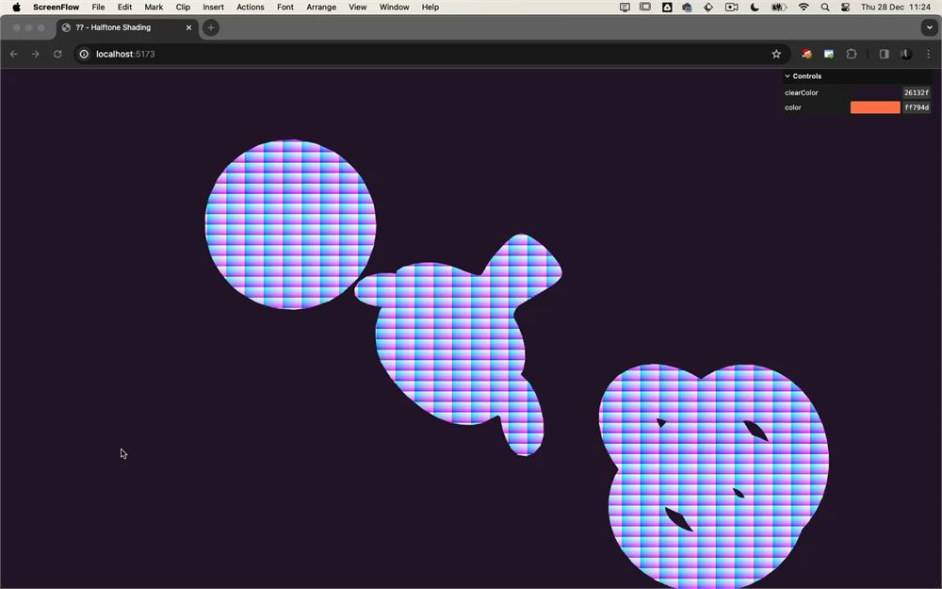Select the Halftone Shading tab
Viewport: 942px width, 589px height.
[127, 27]
